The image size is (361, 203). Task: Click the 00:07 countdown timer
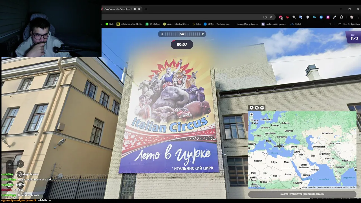pyautogui.click(x=182, y=45)
